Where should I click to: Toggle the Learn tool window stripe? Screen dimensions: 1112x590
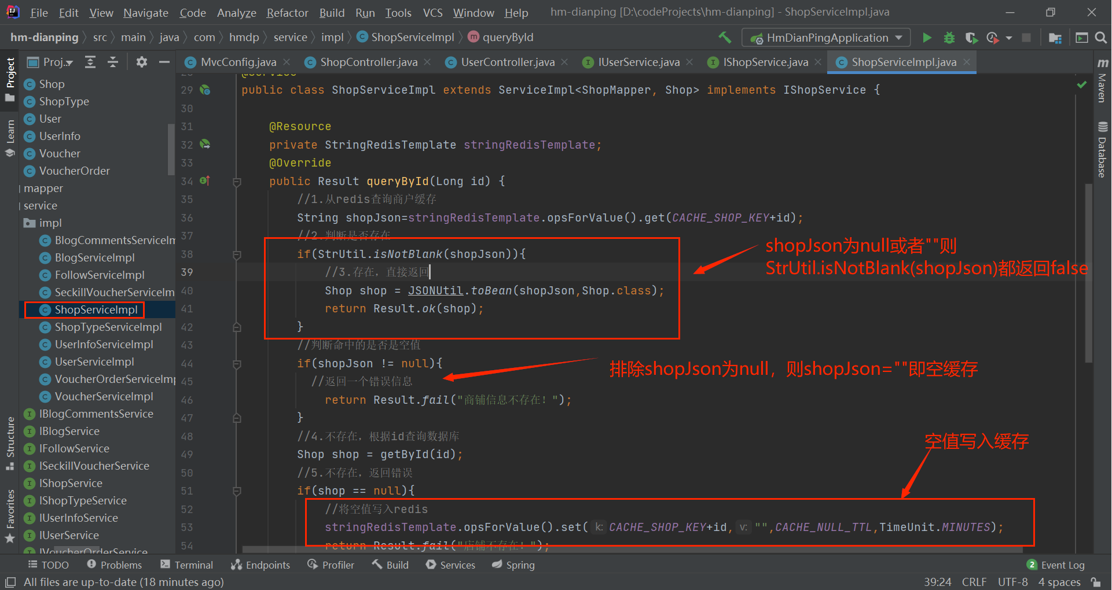10,138
